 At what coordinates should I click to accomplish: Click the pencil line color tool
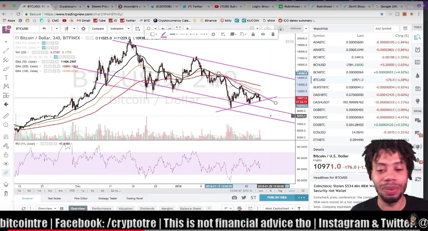tap(164, 34)
